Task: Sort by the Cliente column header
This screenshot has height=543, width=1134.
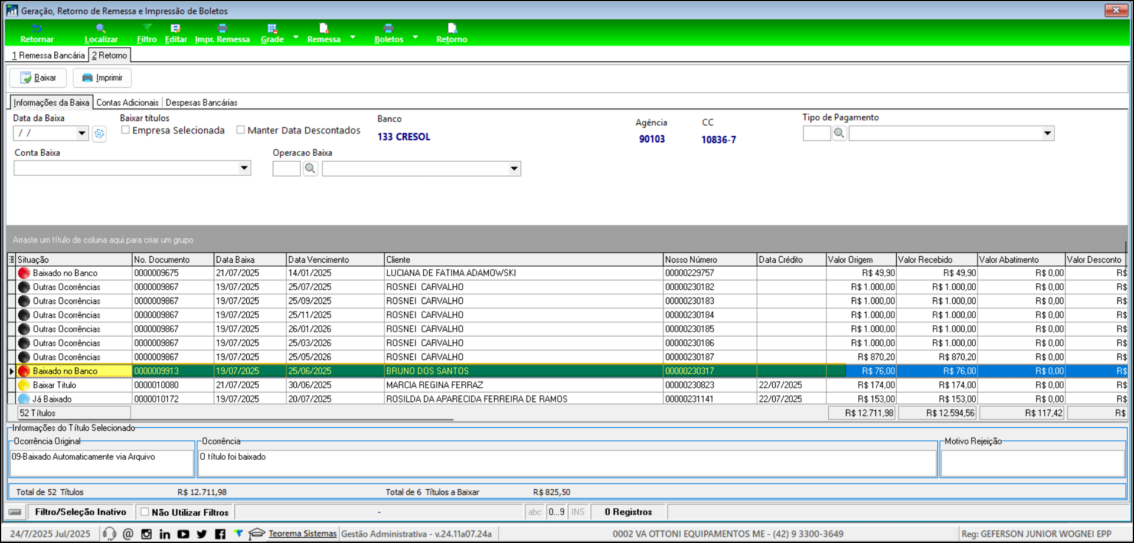Action: pos(524,260)
